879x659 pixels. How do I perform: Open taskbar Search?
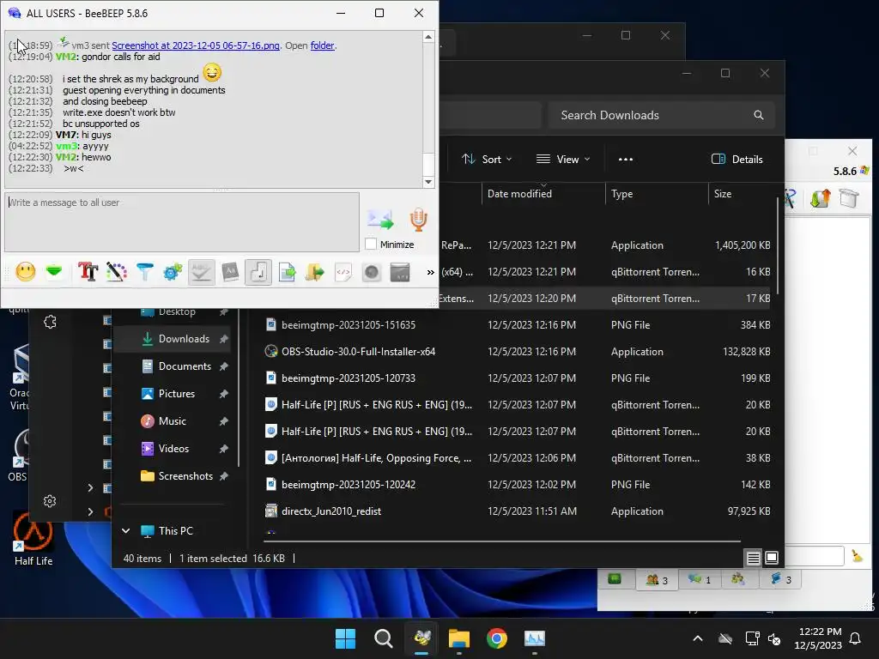pos(384,638)
